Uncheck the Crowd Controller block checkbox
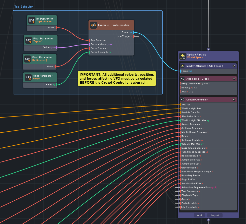 [234, 100]
